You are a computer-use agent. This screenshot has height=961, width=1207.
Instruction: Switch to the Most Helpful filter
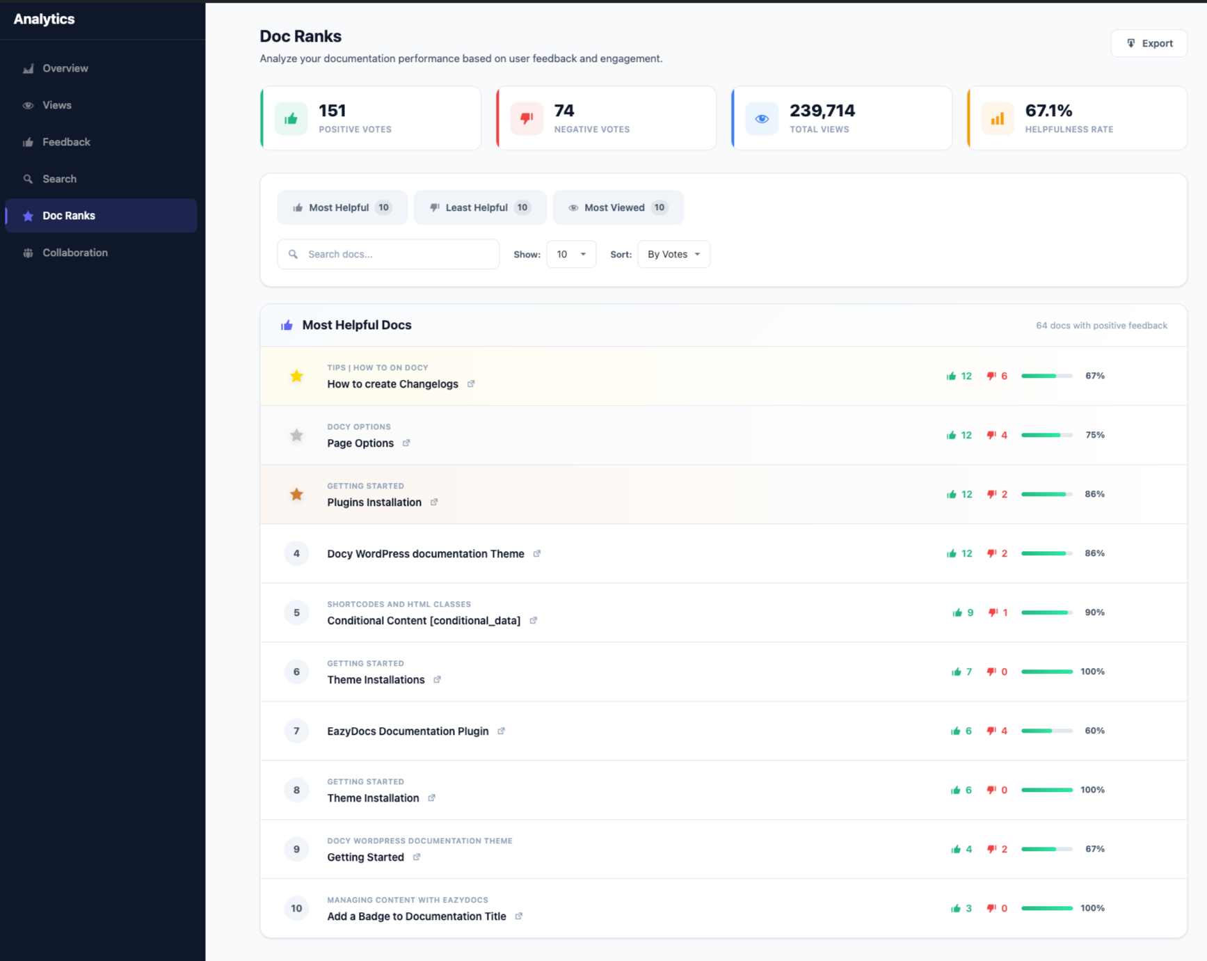pyautogui.click(x=342, y=208)
